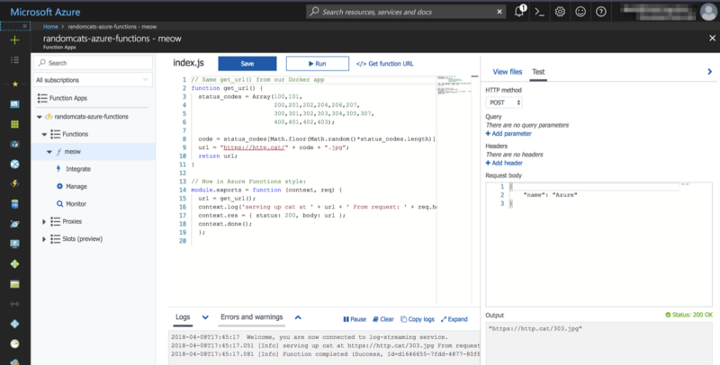The height and width of the screenshot is (365, 720).
Task: Open the gauge Monitor icon in sidebar
Action: click(14, 344)
